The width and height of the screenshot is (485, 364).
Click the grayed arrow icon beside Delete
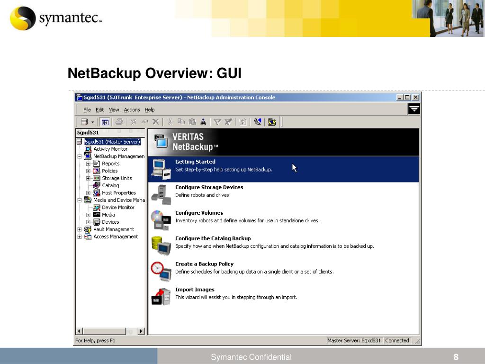pyautogui.click(x=144, y=122)
